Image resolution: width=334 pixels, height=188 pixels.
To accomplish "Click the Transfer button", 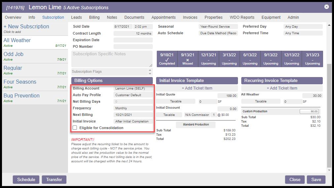I will click(x=54, y=179).
